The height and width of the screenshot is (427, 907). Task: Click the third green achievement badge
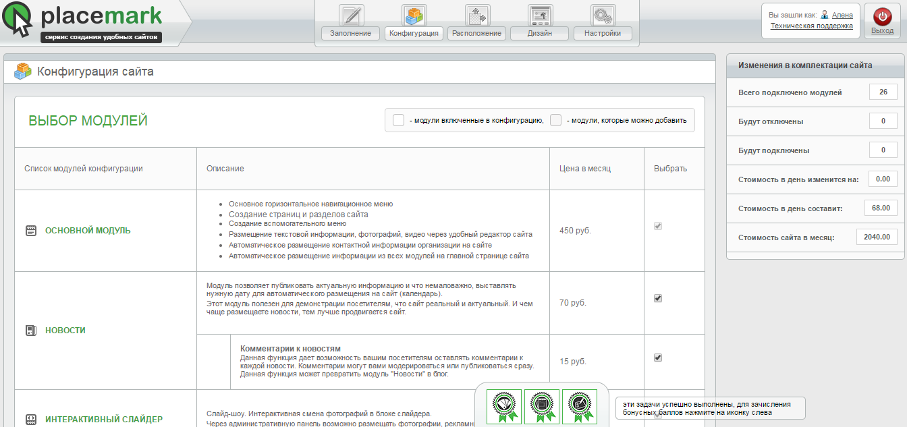pyautogui.click(x=580, y=407)
